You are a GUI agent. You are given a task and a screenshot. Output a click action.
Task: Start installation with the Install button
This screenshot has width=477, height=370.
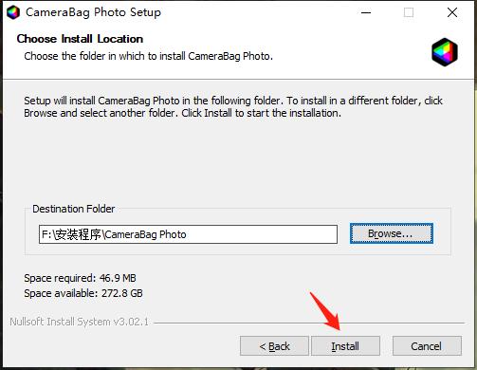click(345, 346)
